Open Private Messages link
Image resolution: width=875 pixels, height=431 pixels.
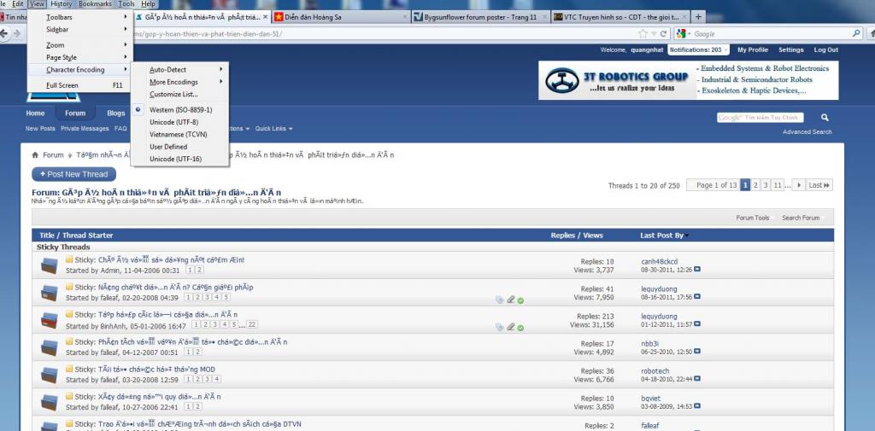pos(85,128)
